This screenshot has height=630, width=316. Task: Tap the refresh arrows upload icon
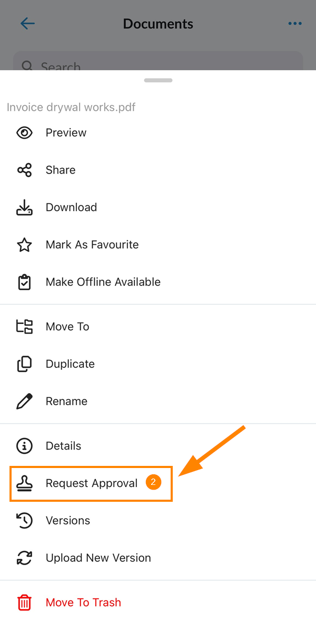pos(24,558)
